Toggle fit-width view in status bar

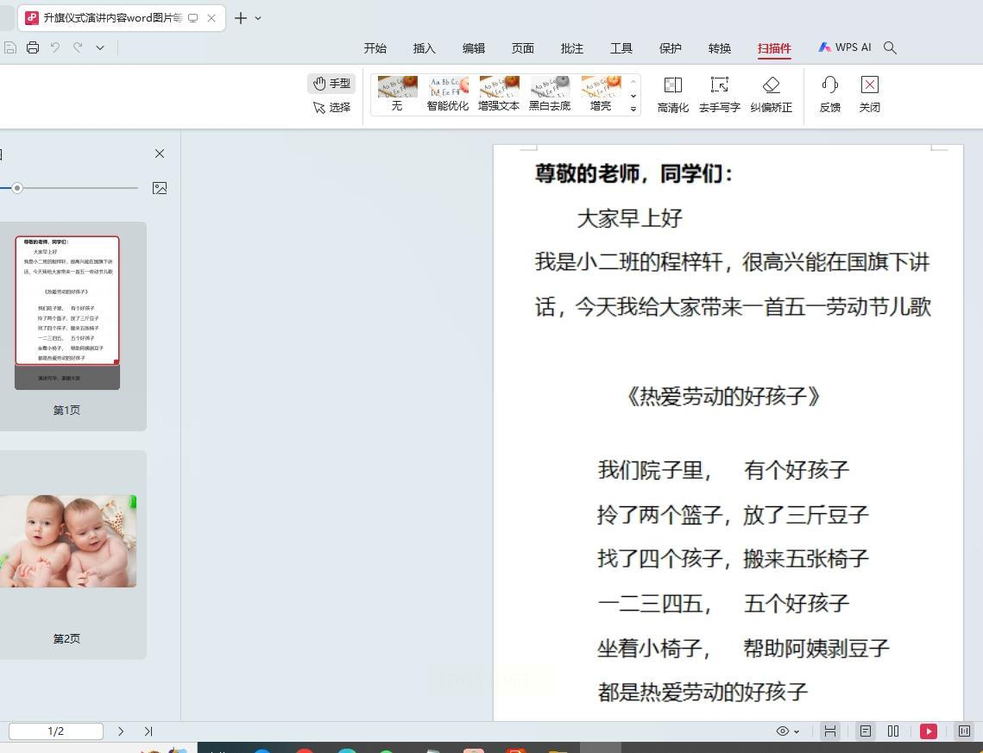(x=830, y=731)
